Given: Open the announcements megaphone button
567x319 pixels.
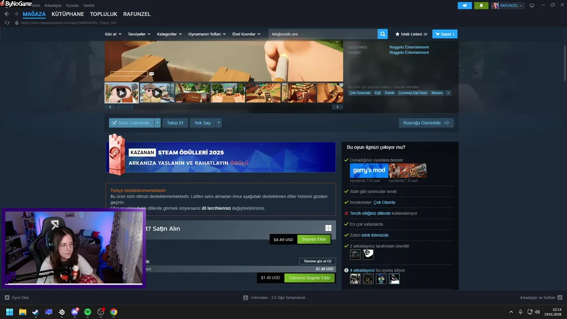Looking at the screenshot, I should pyautogui.click(x=465, y=5).
